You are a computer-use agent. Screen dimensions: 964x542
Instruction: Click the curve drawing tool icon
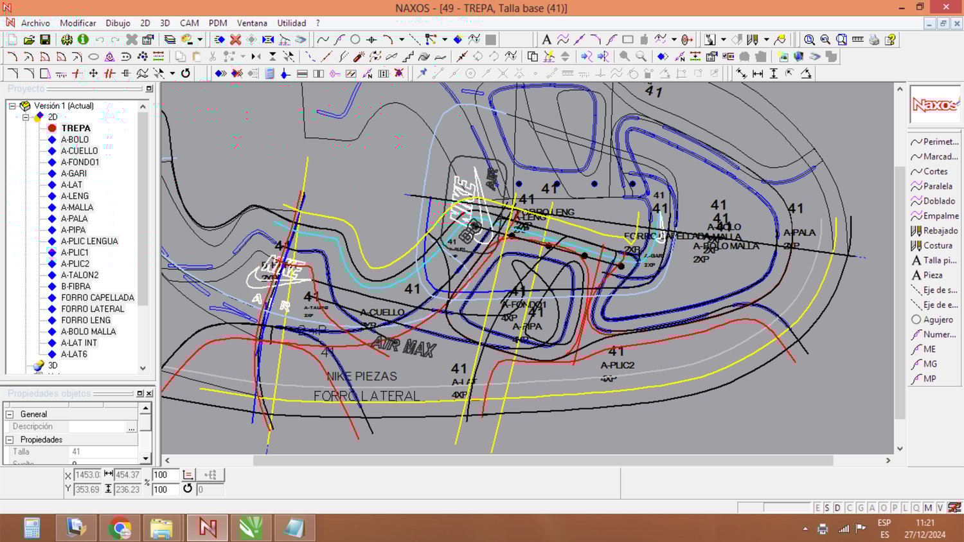[x=323, y=40]
